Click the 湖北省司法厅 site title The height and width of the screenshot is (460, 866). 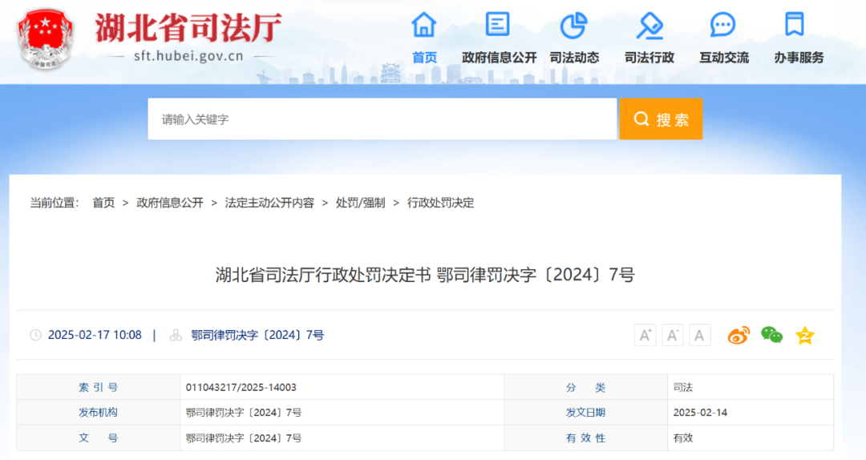[x=188, y=27]
